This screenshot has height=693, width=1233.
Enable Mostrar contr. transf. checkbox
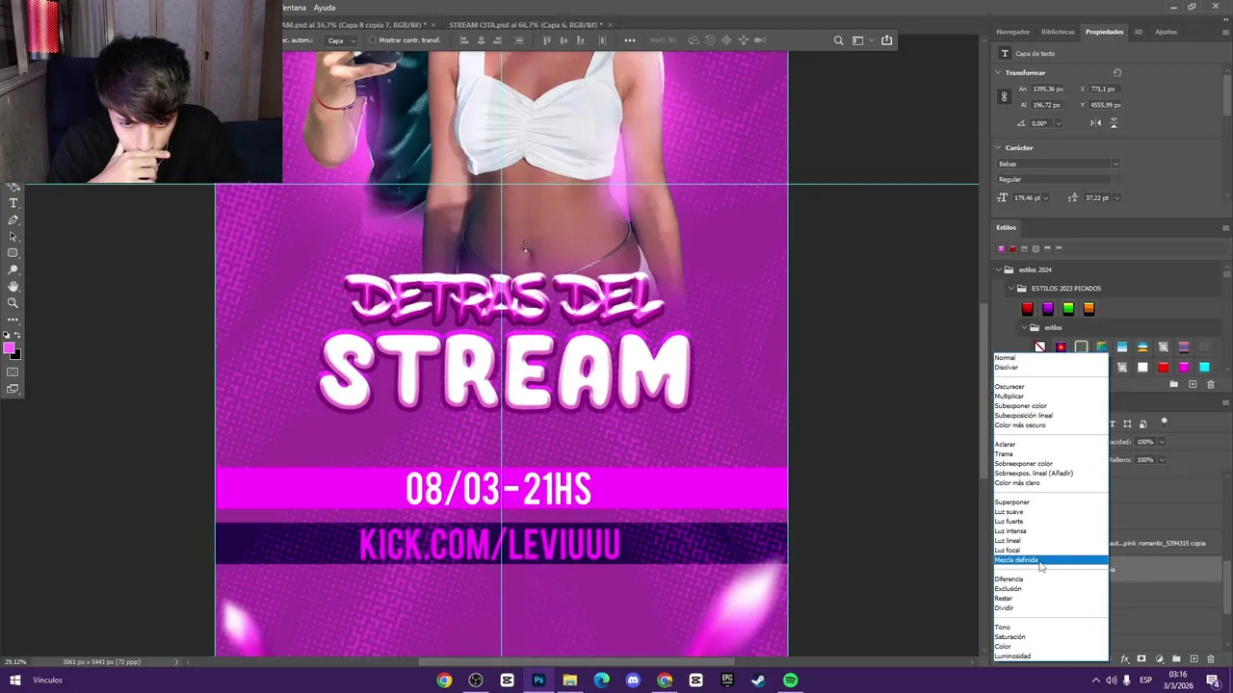click(373, 40)
